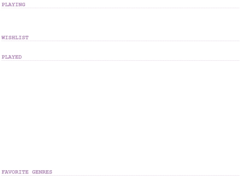Screen dimensions: 241x181
Task: Expand the PLAYING section title
Action: (x=13, y=4)
